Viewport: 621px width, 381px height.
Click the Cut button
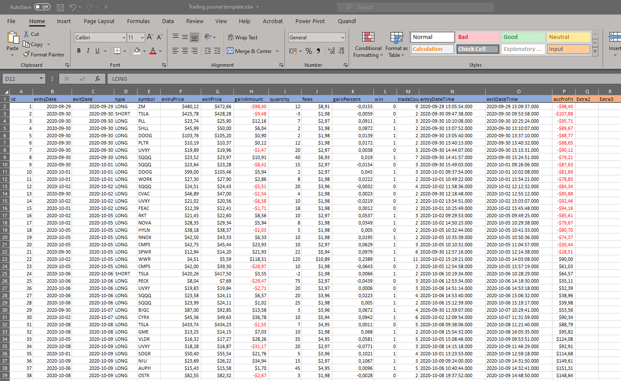tap(31, 34)
